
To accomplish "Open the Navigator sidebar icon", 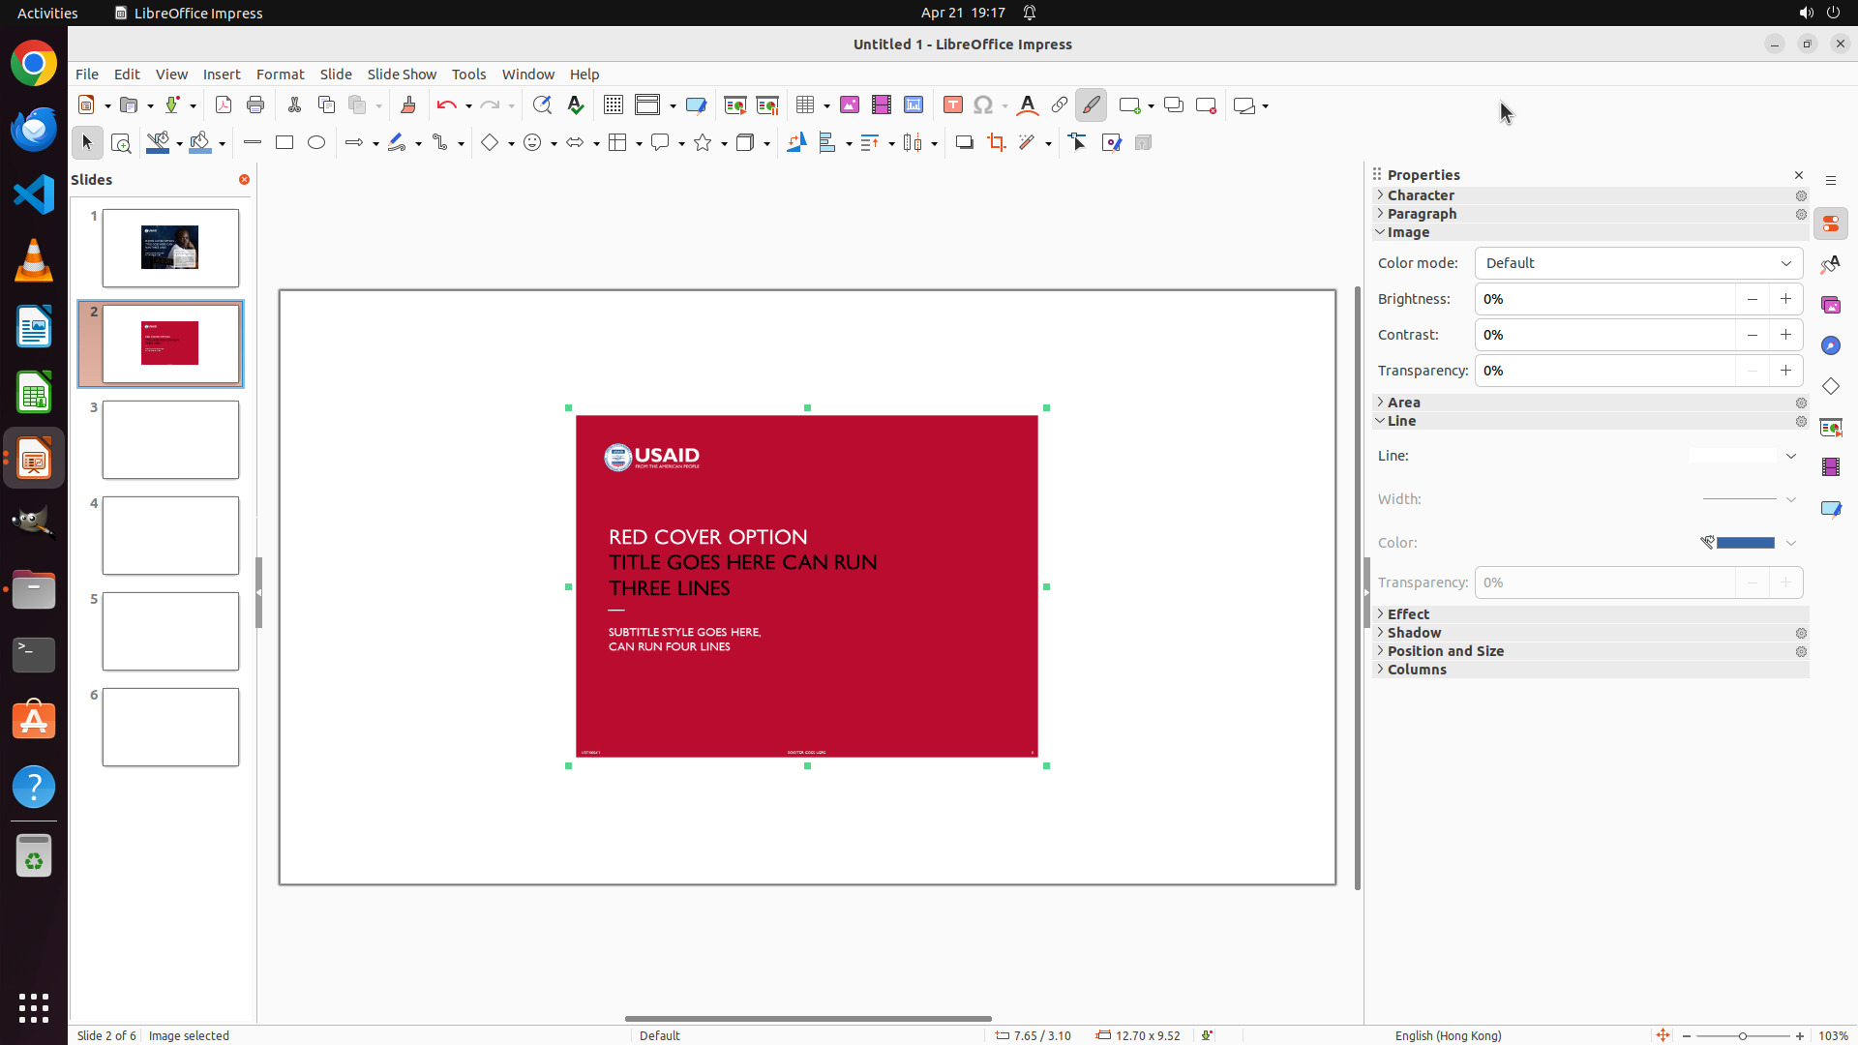I will [1830, 345].
